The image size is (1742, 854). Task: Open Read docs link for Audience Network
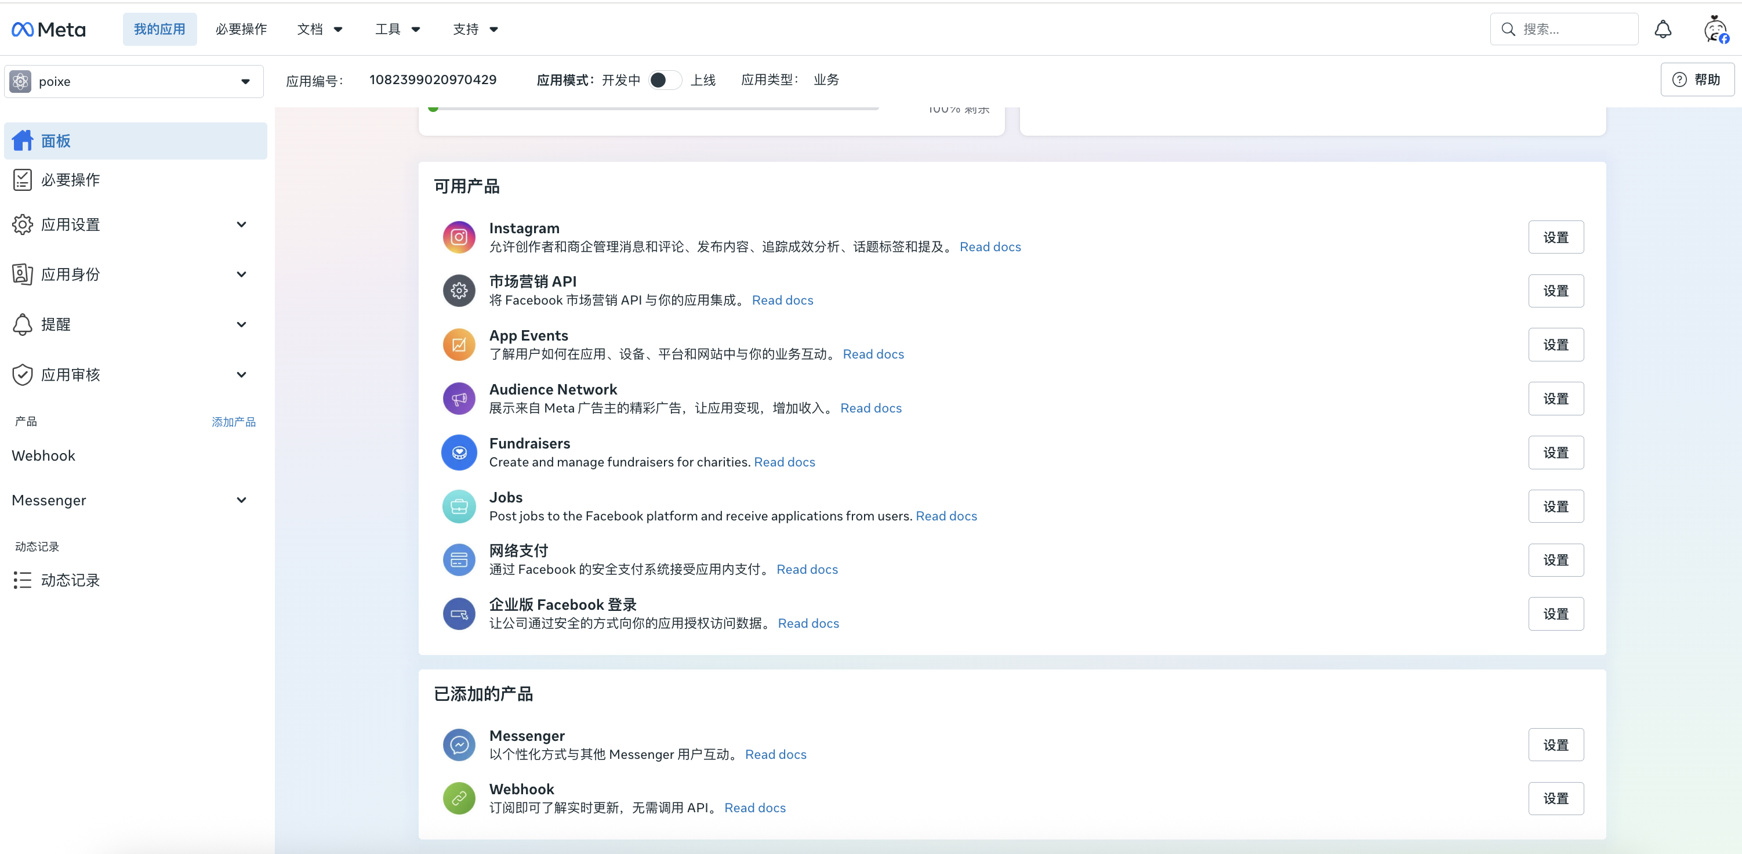[x=871, y=407]
